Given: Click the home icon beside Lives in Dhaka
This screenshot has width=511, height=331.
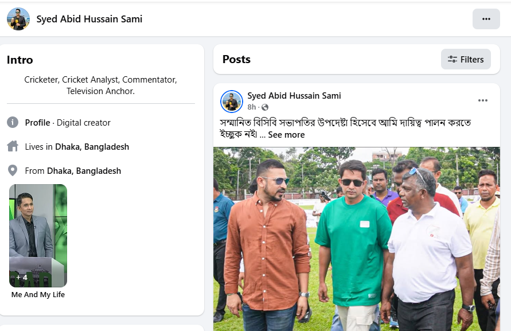Looking at the screenshot, I should tap(13, 146).
